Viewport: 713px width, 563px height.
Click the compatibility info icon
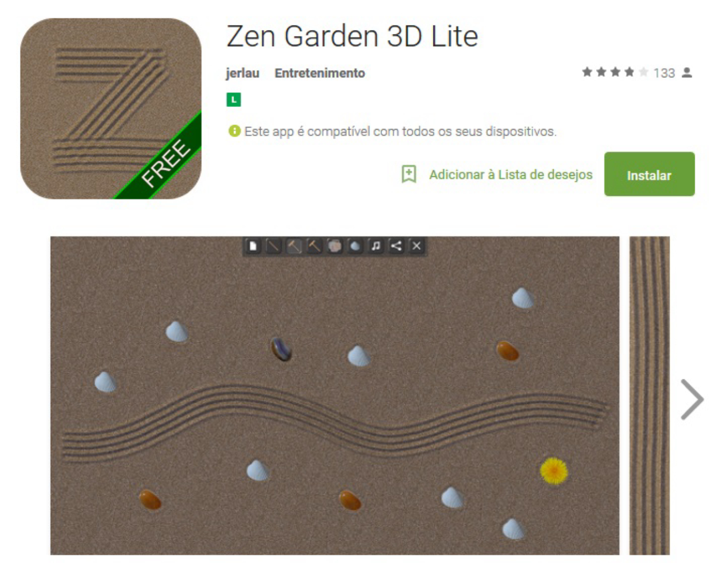tap(235, 131)
